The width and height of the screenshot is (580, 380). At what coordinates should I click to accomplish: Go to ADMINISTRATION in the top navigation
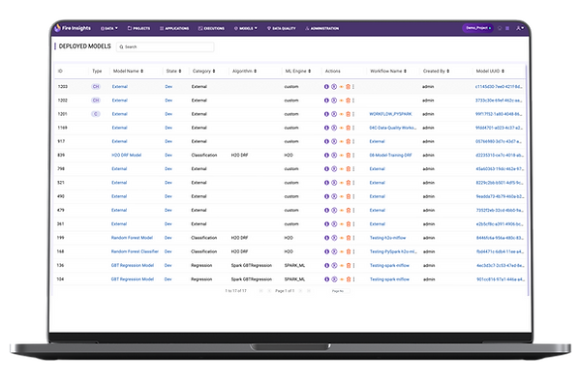pos(322,28)
